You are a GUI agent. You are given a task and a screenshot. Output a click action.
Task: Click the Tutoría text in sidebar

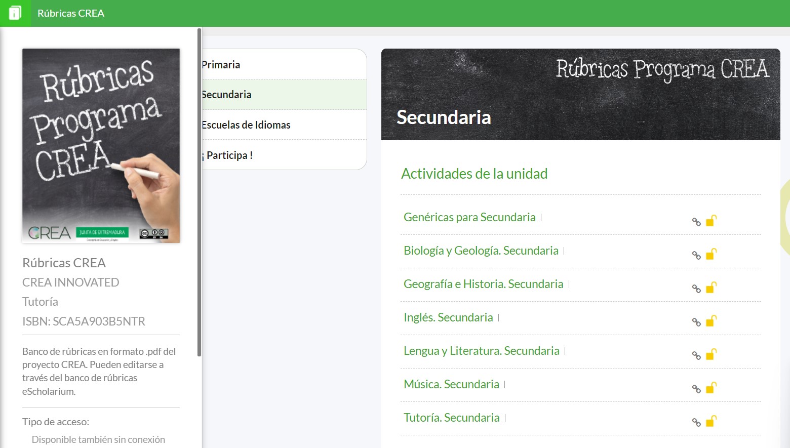[40, 302]
